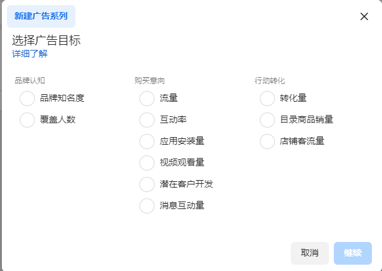Select the 视频观看量 objective
Viewport: 382px width, 271px height.
coord(147,163)
